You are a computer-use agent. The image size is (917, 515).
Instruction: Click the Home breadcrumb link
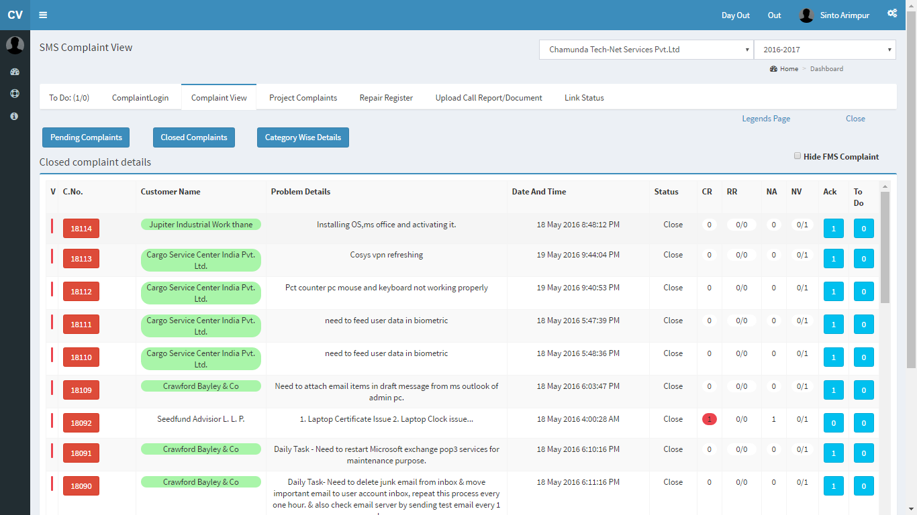coord(789,68)
